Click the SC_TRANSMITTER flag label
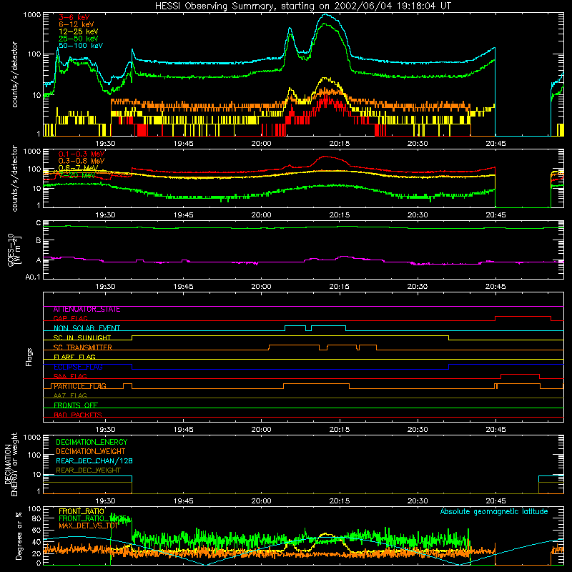The height and width of the screenshot is (572, 572). (82, 347)
